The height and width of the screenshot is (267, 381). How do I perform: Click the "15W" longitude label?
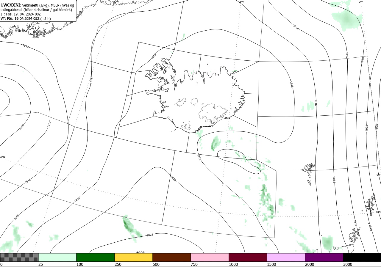pos(241,2)
